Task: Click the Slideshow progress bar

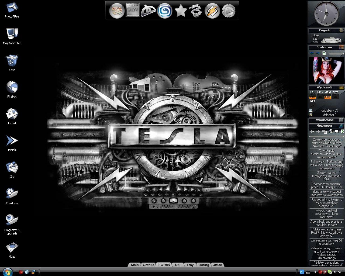Action: pos(336,54)
